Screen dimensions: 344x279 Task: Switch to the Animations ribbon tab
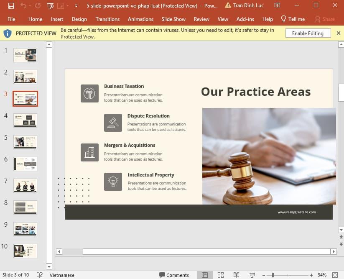click(140, 19)
